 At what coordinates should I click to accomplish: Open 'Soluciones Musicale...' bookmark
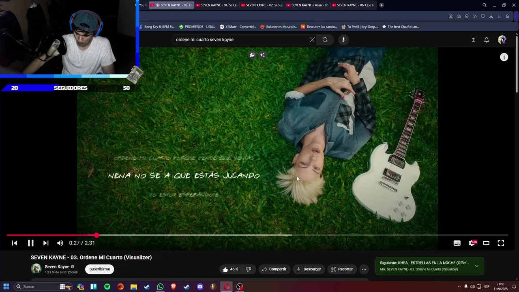pos(279,27)
